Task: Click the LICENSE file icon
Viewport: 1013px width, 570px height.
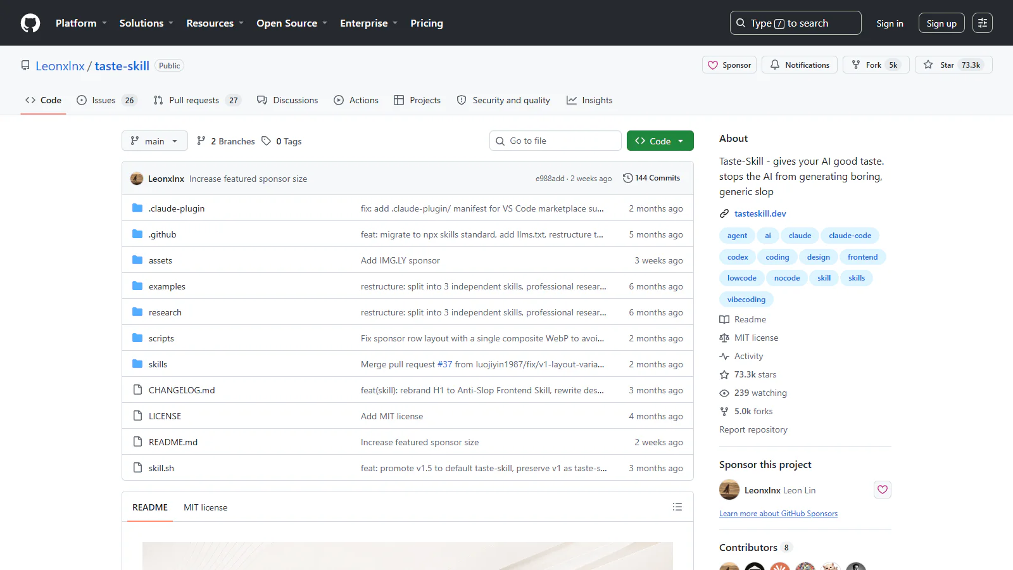Action: pos(137,415)
